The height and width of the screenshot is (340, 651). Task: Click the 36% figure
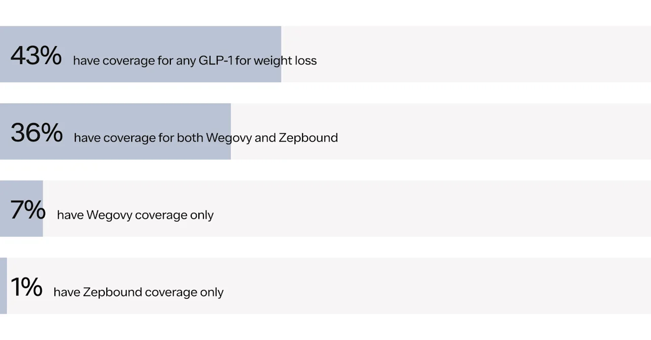click(37, 133)
